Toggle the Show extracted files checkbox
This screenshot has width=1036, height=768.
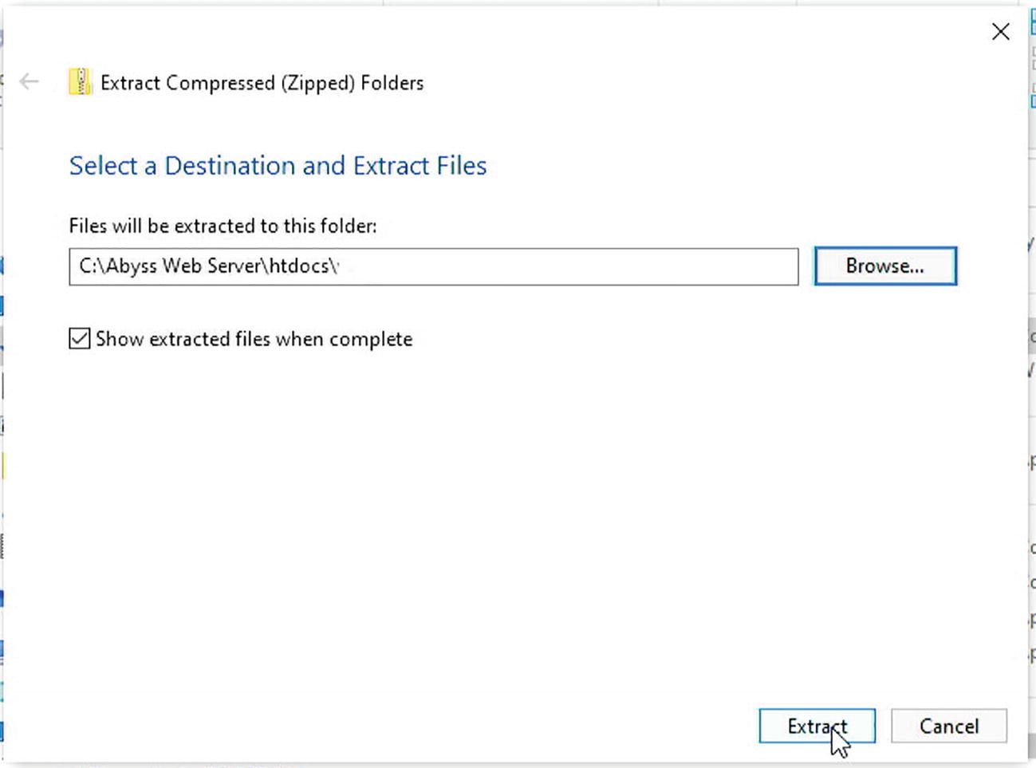(80, 339)
